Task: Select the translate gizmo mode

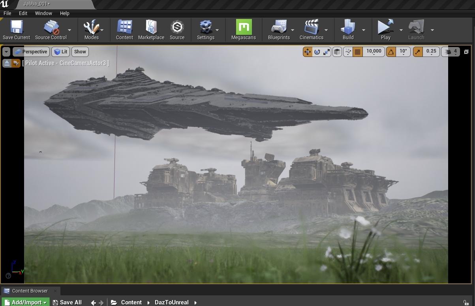Action: [307, 52]
